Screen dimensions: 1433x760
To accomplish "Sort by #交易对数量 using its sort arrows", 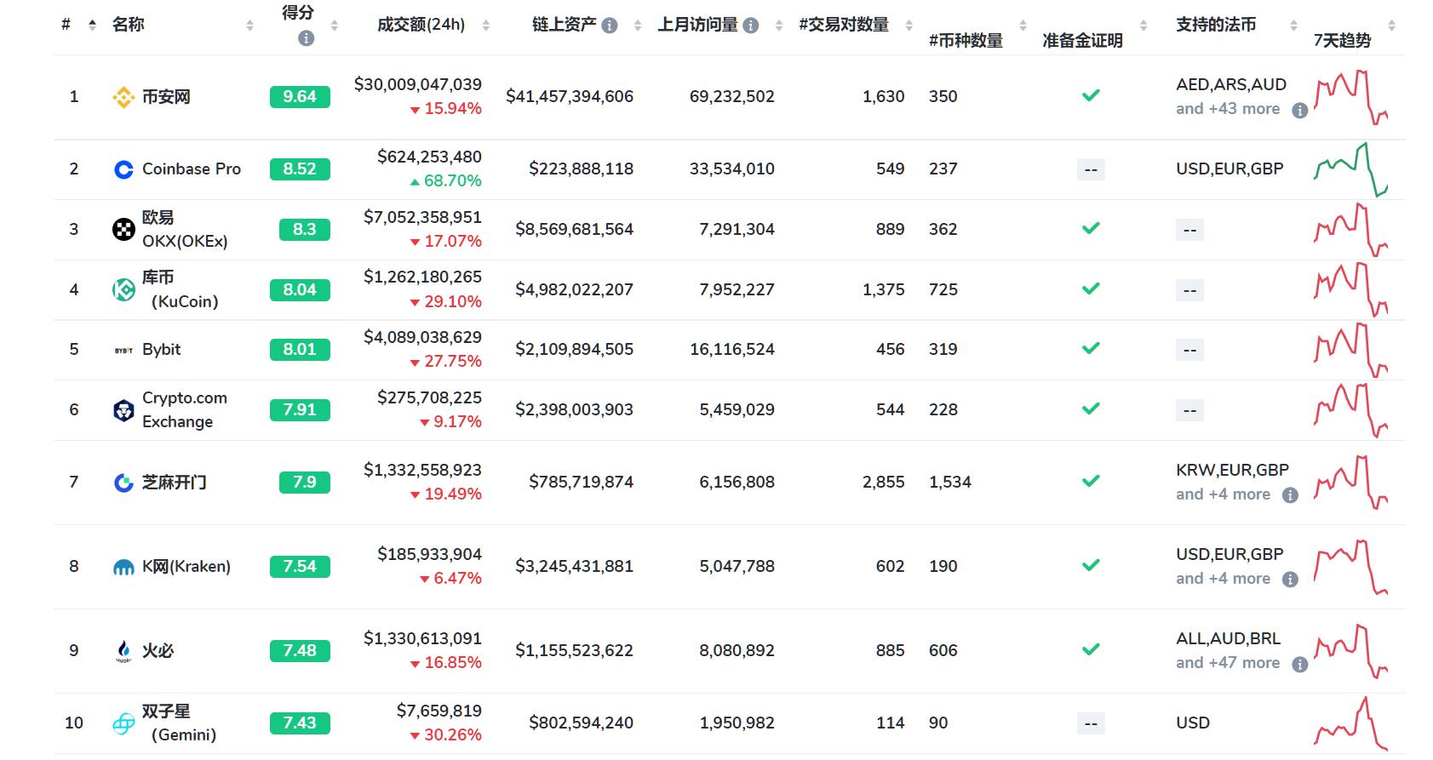I will pyautogui.click(x=909, y=26).
